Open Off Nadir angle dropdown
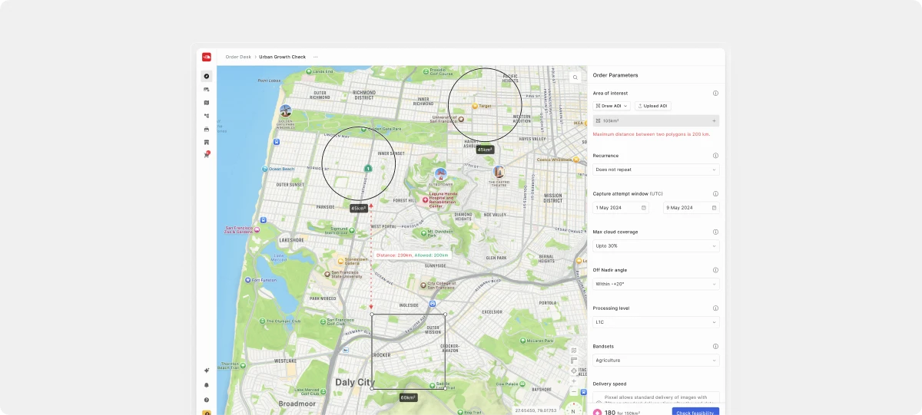Screen dimensions: 922x415 click(656, 284)
